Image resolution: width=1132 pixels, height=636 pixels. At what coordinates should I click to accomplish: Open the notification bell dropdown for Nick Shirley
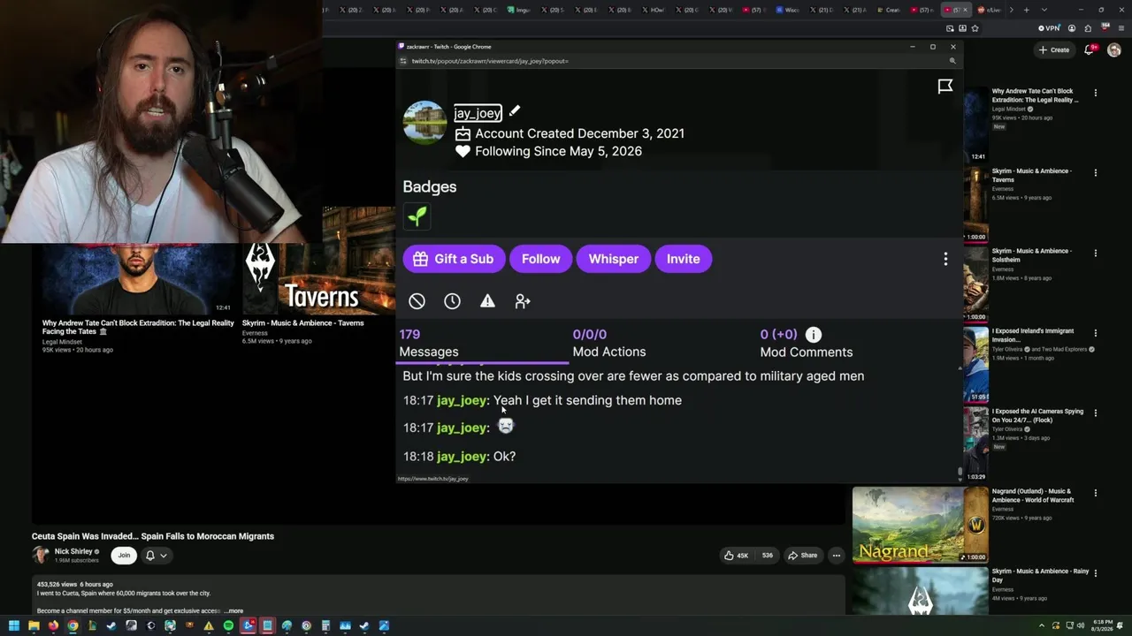pos(156,556)
